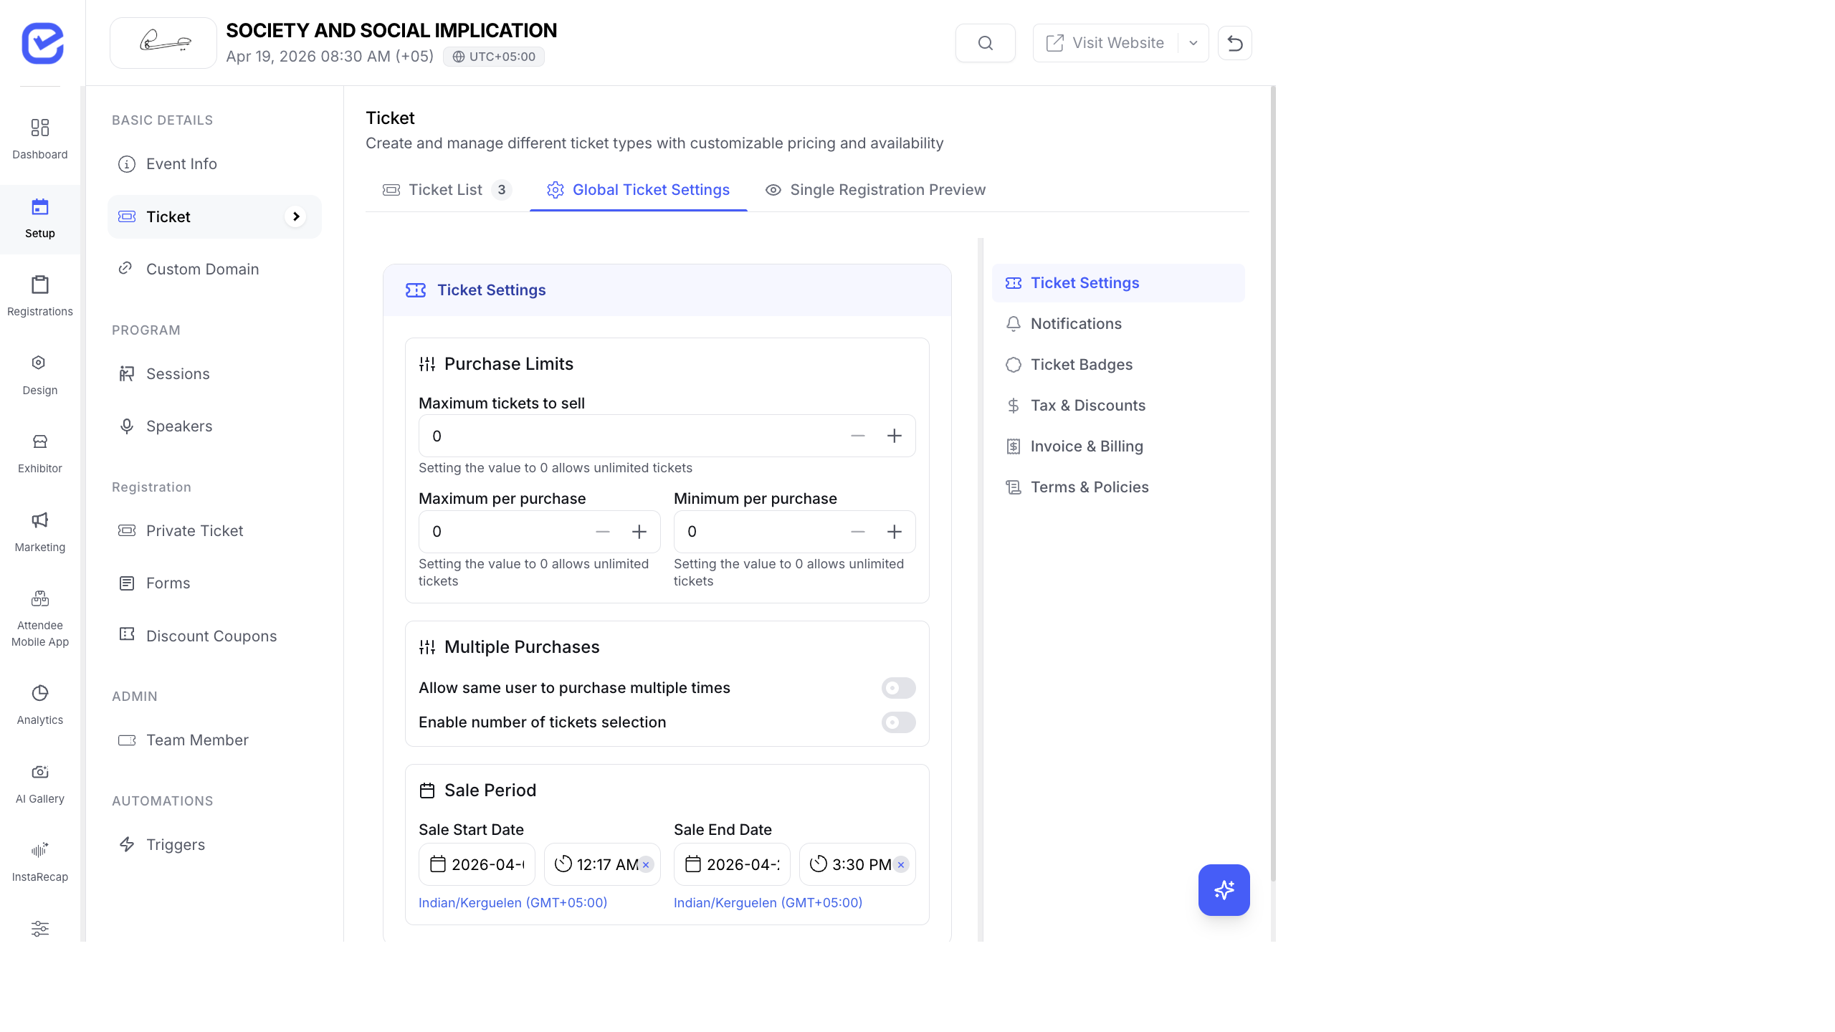This screenshot has width=1835, height=1032.
Task: Open the Dashboard panel from sidebar
Action: point(39,138)
